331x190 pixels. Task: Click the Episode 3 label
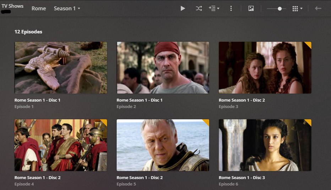tap(228, 107)
